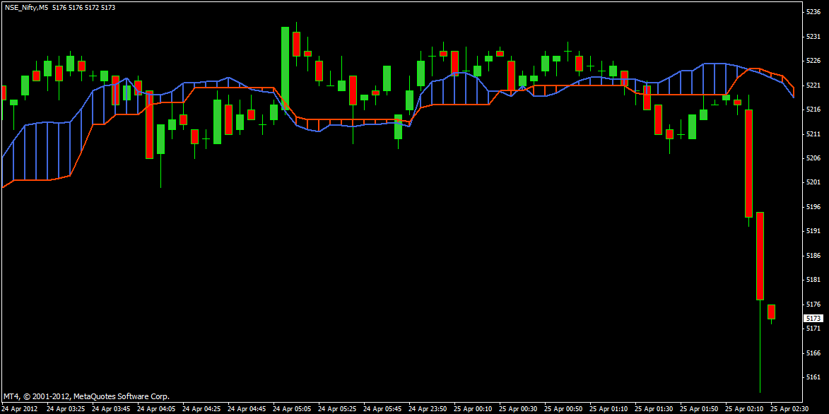Click the 25 Apr 00:50 time label

[565, 409]
